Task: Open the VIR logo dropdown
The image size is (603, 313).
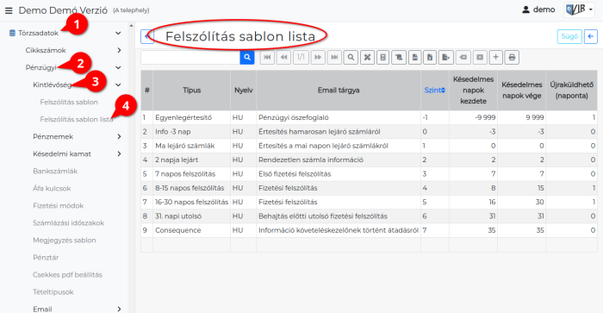Action: point(580,10)
